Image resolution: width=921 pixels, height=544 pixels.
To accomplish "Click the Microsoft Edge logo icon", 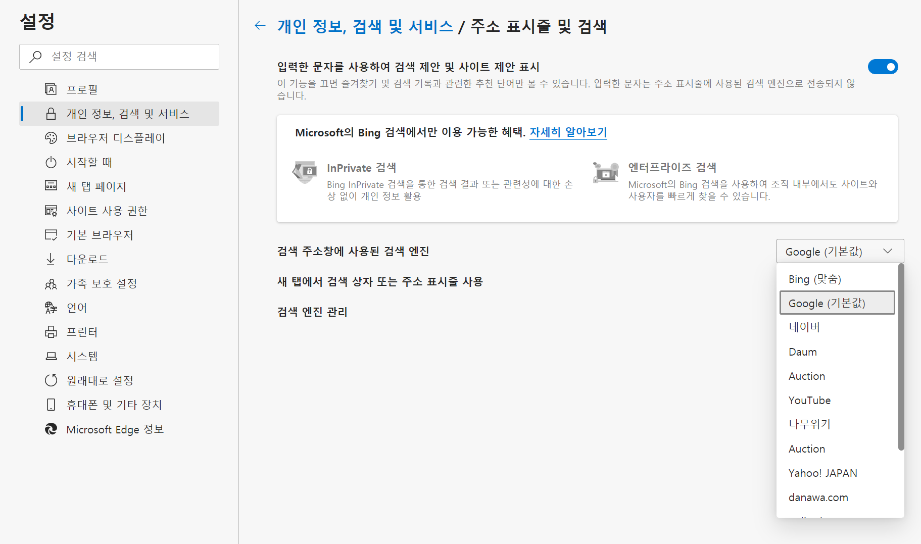I will (x=51, y=429).
